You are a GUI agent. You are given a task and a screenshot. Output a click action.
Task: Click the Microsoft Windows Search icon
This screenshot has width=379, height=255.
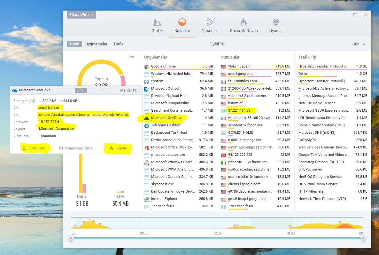[146, 163]
